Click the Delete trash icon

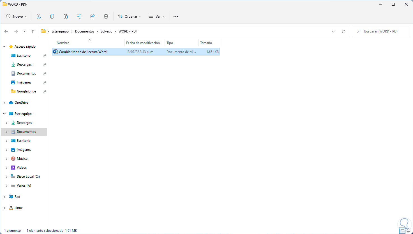pos(106,17)
